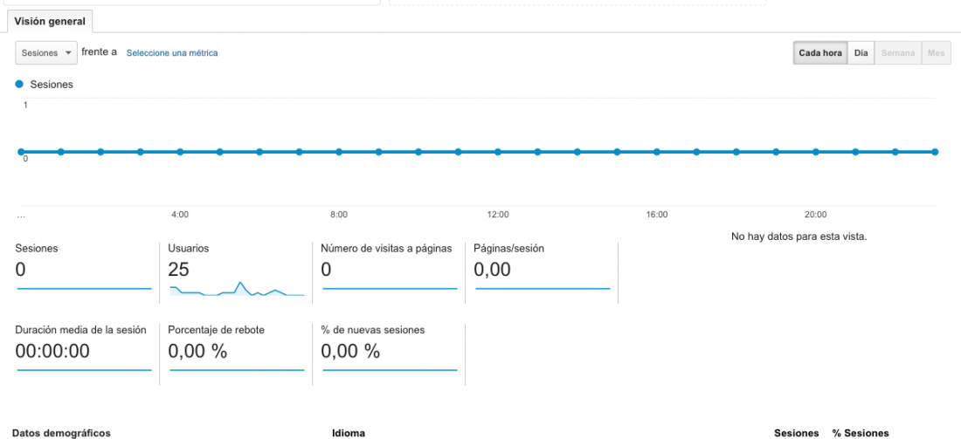Select the Mes time granularity button
Image resolution: width=961 pixels, height=439 pixels.
(x=936, y=52)
